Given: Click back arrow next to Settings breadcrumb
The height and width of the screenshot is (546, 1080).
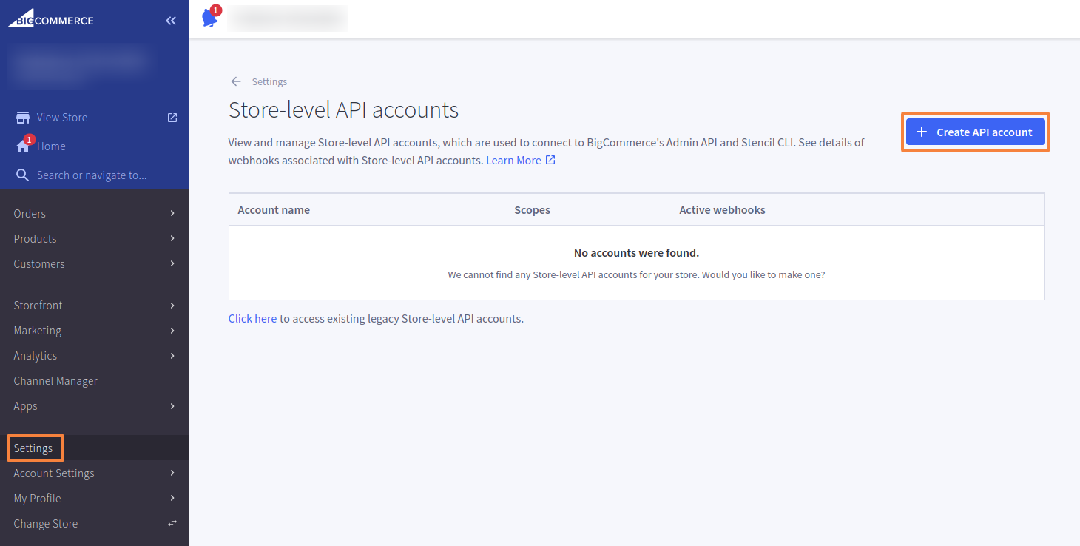Looking at the screenshot, I should 236,81.
